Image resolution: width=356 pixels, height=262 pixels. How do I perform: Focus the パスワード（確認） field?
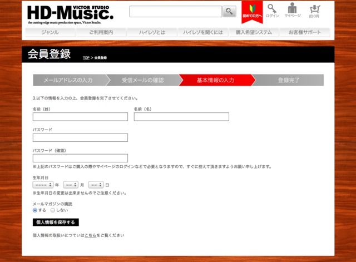coord(80,158)
